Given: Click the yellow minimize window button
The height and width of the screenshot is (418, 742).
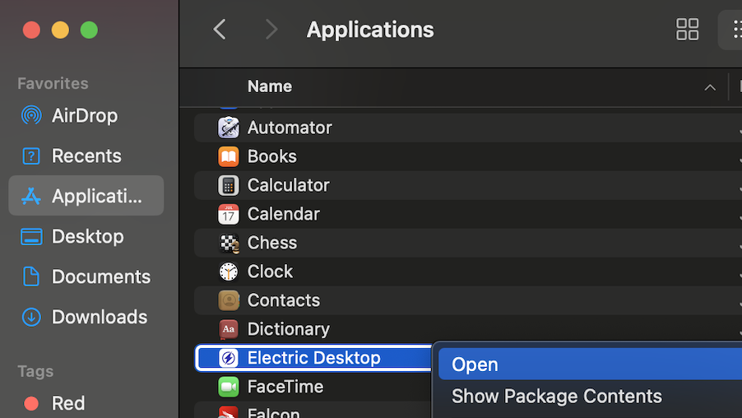Looking at the screenshot, I should pos(60,30).
